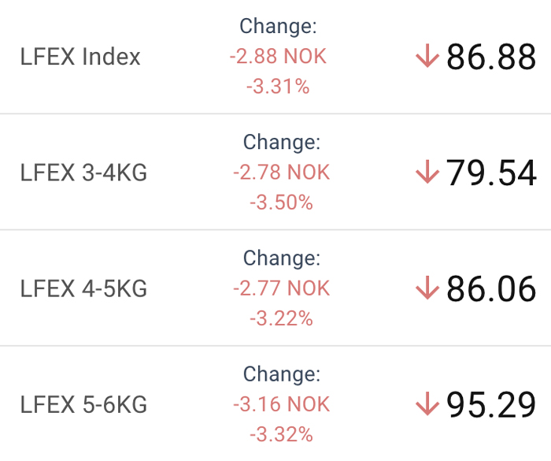Click the red down arrow beside 86.88
Image resolution: width=551 pixels, height=461 pixels.
[x=427, y=56]
